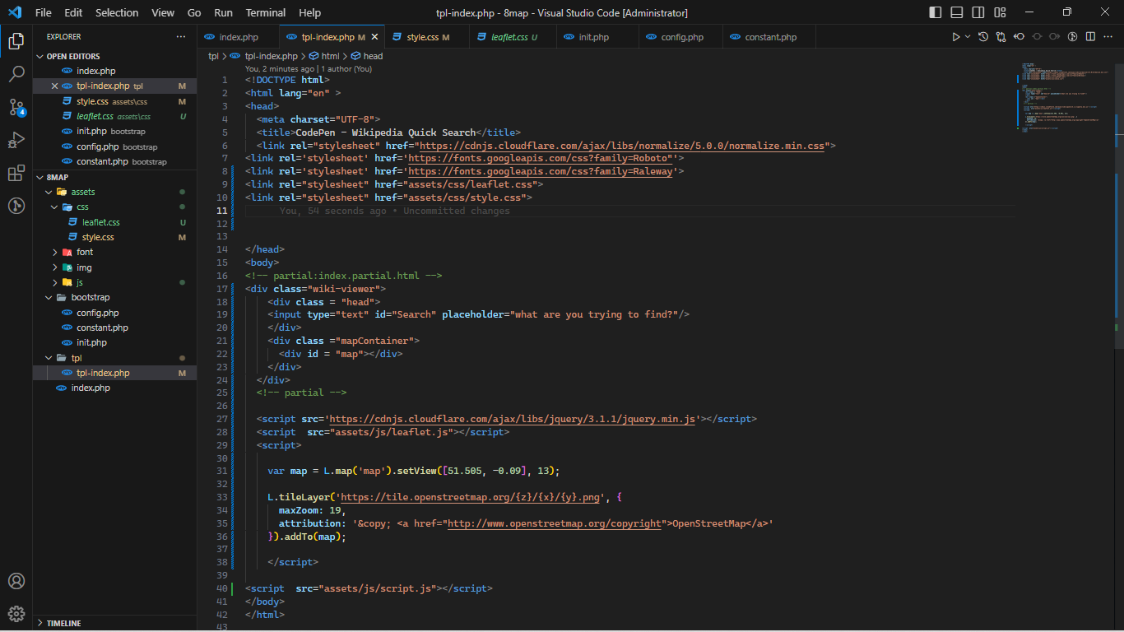Open GitLens file history icon
Image resolution: width=1124 pixels, height=632 pixels.
982,37
